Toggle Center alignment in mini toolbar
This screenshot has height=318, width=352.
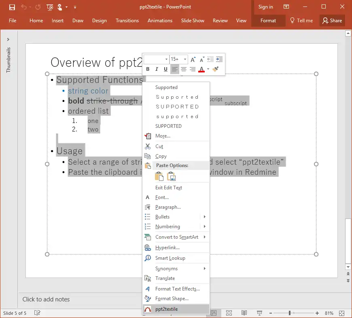point(184,69)
